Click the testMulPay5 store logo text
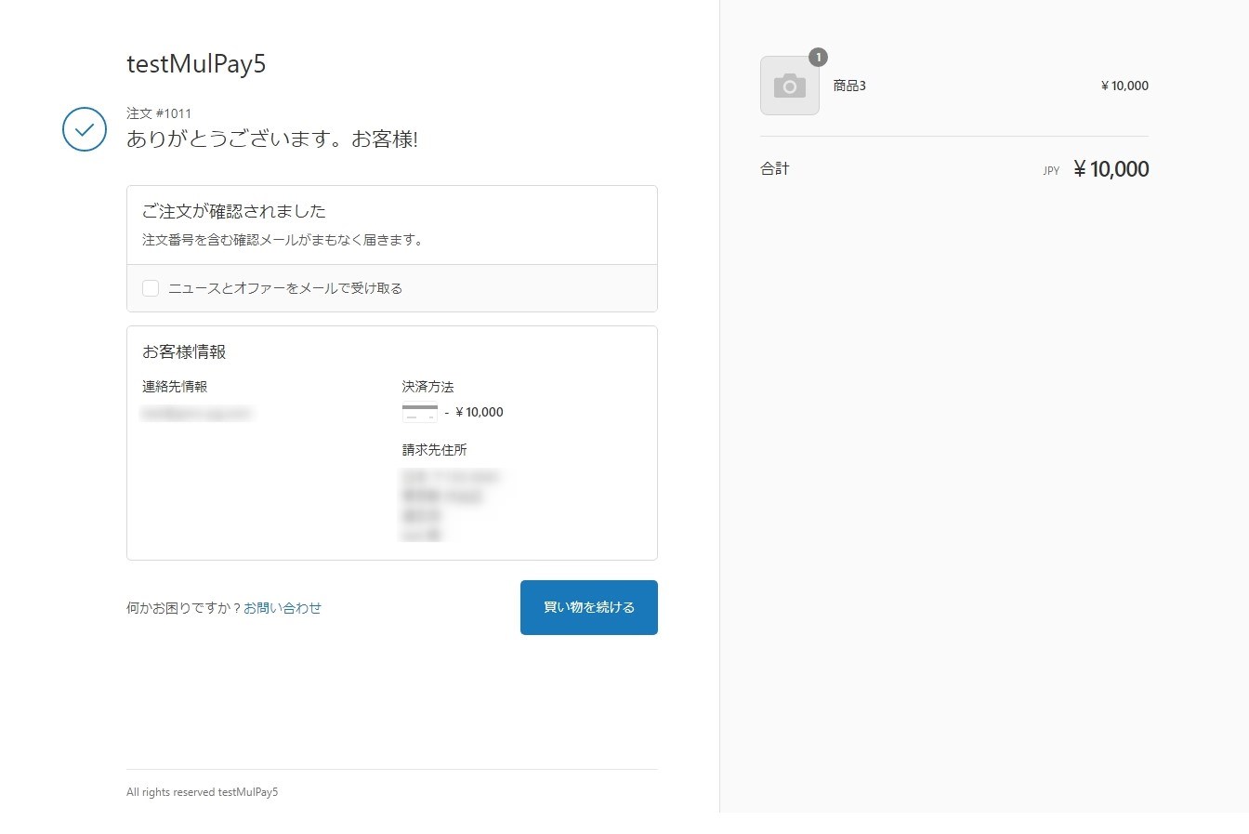The image size is (1249, 834). click(195, 63)
